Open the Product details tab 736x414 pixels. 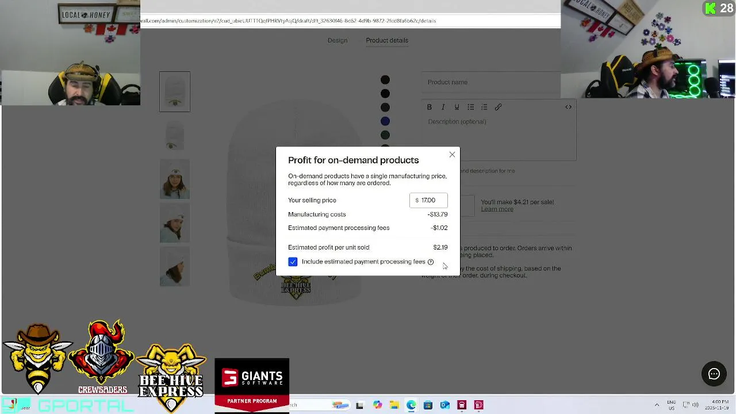(387, 40)
